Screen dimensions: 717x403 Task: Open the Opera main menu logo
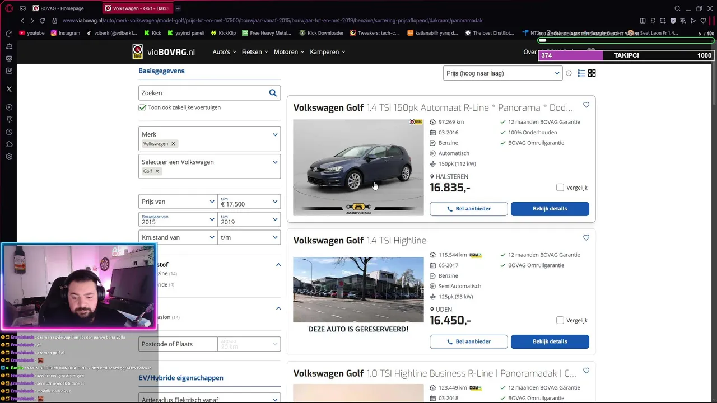pos(9,8)
